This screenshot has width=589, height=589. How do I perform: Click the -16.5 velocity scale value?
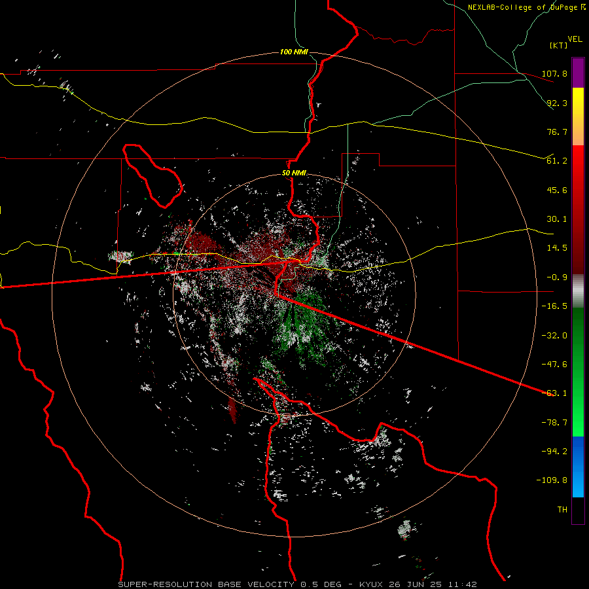pos(554,306)
